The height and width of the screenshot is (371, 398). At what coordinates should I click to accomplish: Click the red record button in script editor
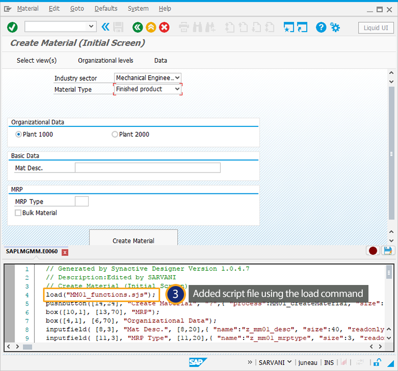click(x=373, y=251)
